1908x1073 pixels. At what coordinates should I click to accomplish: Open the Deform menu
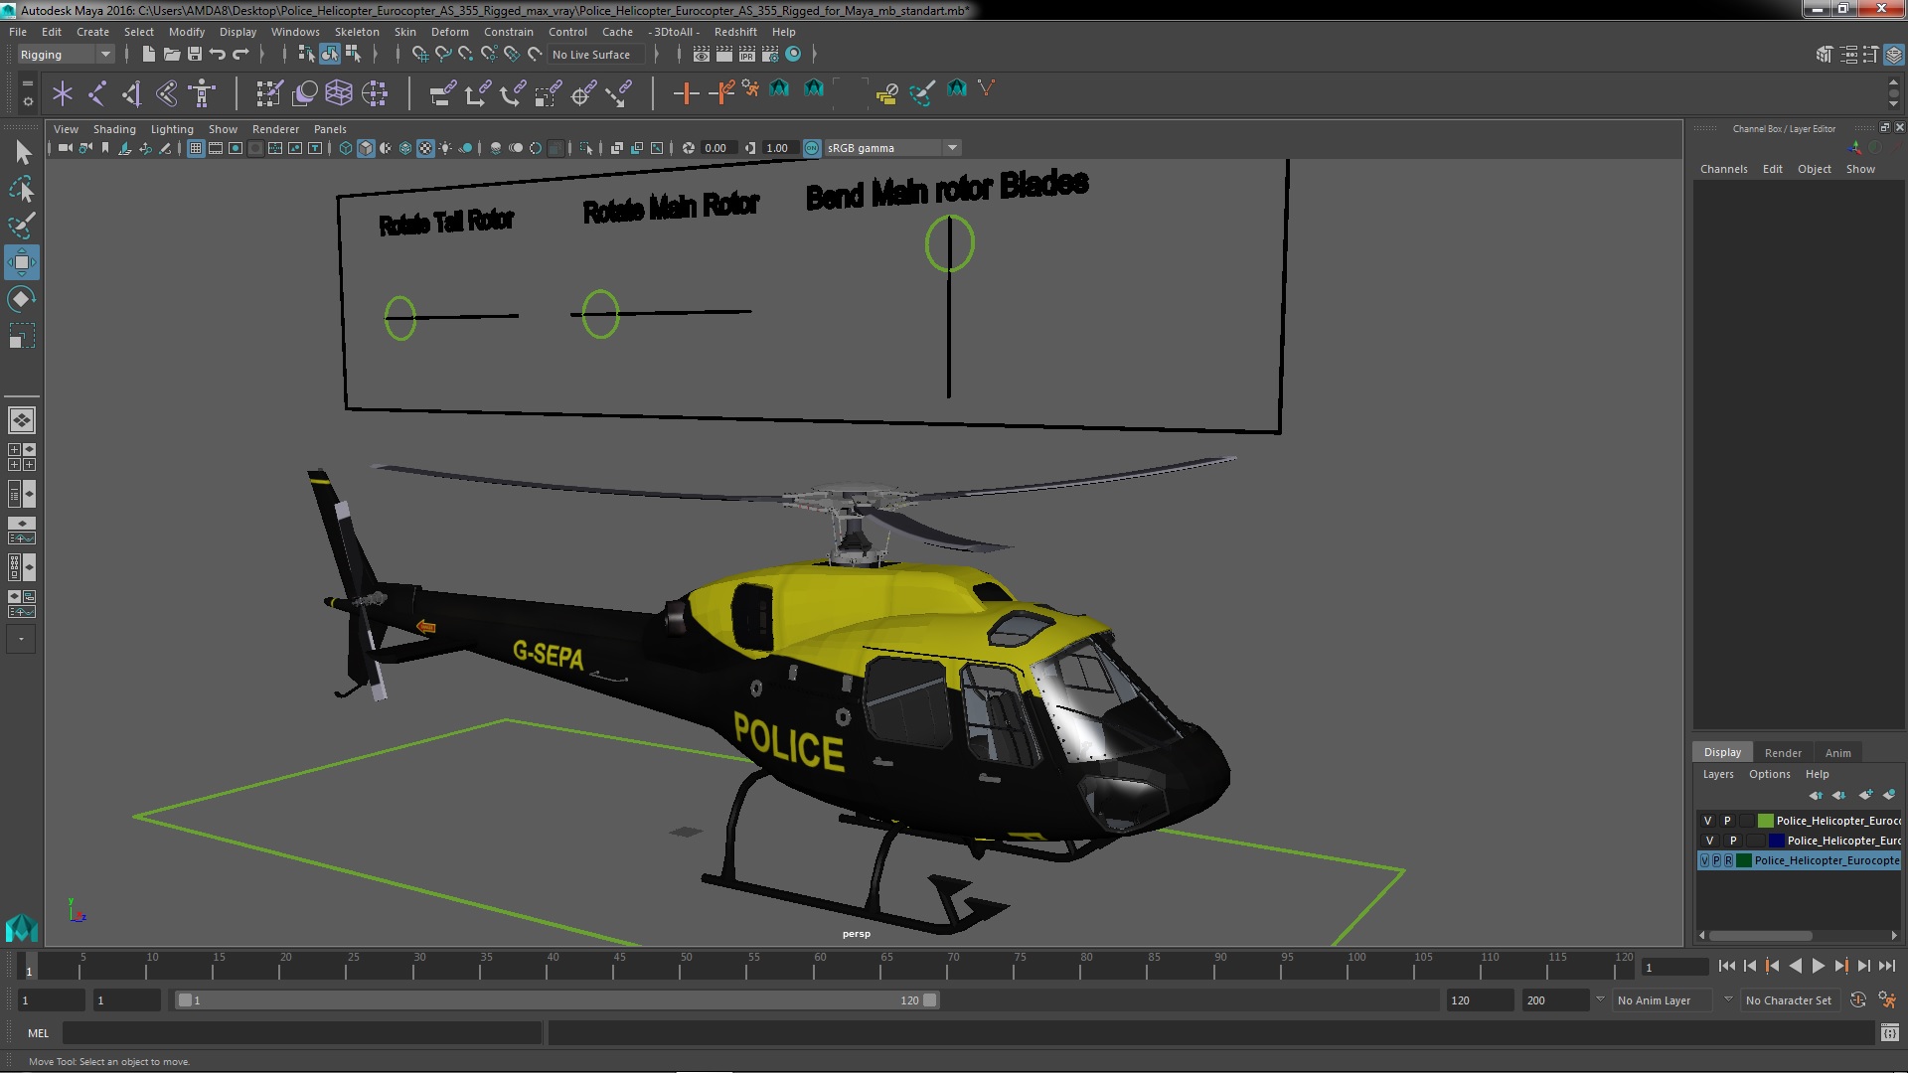pyautogui.click(x=449, y=32)
